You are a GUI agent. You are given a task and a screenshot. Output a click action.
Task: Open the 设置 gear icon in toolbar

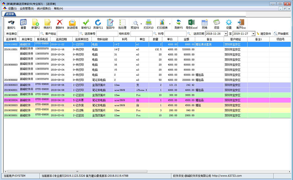tap(229, 22)
